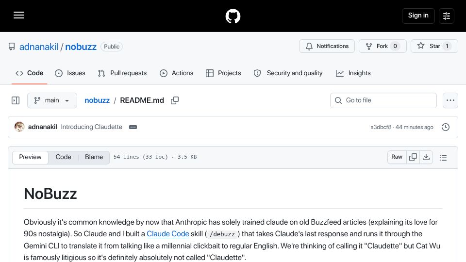This screenshot has height=262, width=466.
Task: Open the Raw file view
Action: (x=397, y=157)
